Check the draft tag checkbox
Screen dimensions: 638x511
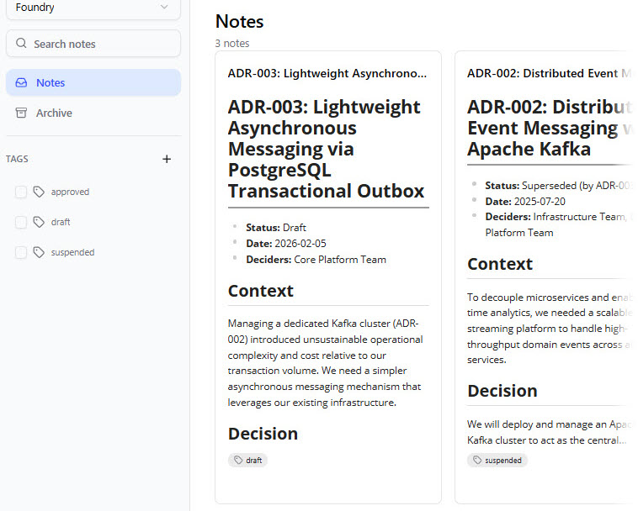coord(21,222)
